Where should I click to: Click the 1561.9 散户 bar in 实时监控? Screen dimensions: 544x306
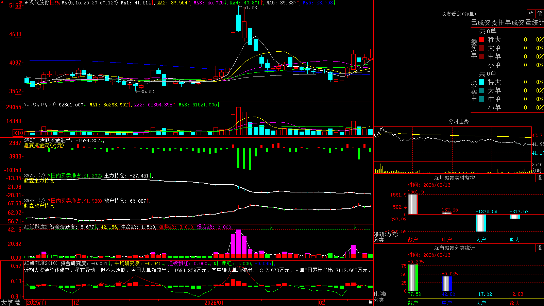[413, 204]
